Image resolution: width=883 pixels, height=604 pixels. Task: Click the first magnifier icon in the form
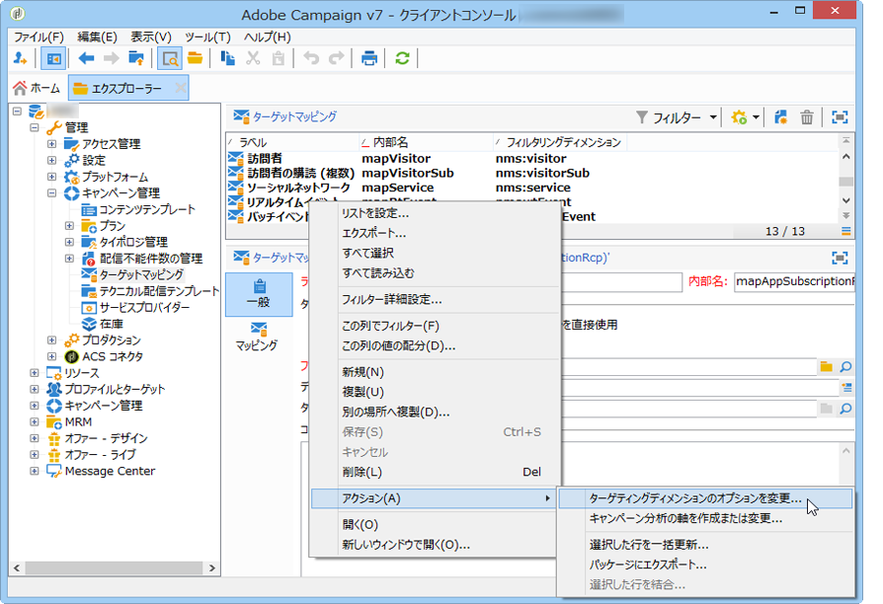click(x=845, y=366)
